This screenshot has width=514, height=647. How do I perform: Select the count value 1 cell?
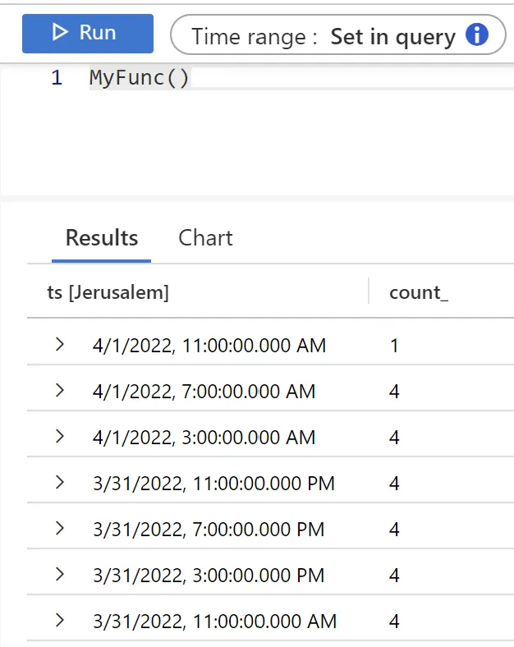(x=394, y=346)
